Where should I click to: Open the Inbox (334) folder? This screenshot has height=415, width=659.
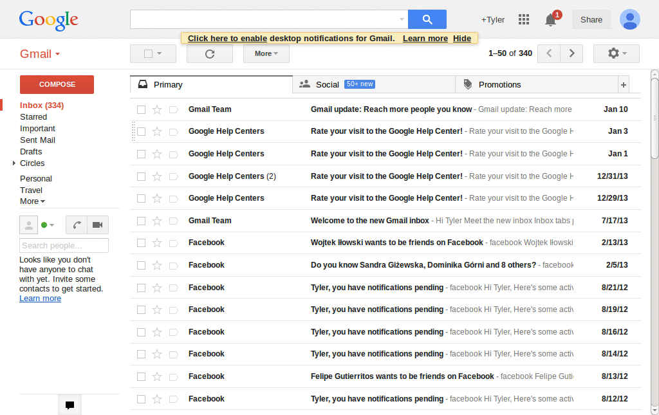(42, 106)
